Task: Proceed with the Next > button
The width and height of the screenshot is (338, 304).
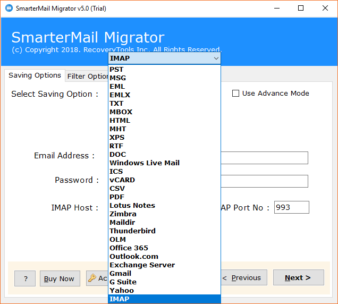Action: tap(298, 277)
